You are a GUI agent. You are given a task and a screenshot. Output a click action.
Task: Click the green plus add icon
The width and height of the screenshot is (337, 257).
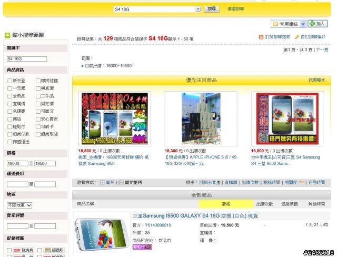point(312,24)
